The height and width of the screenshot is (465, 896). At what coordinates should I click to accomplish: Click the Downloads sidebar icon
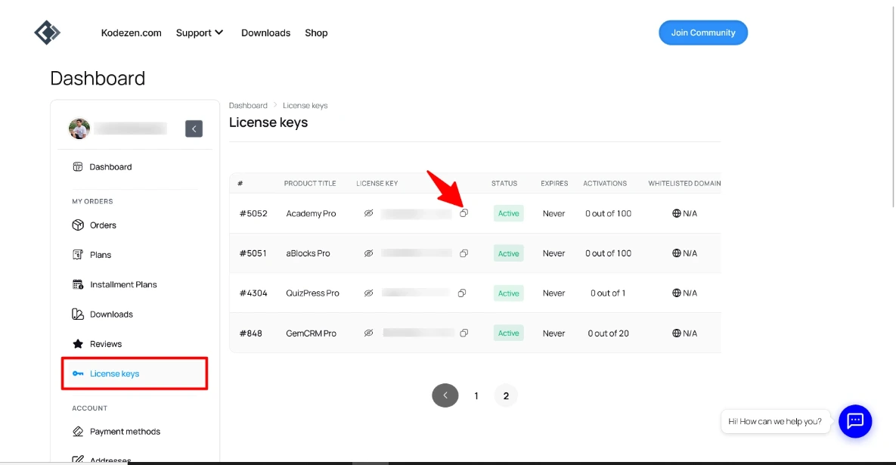(78, 315)
